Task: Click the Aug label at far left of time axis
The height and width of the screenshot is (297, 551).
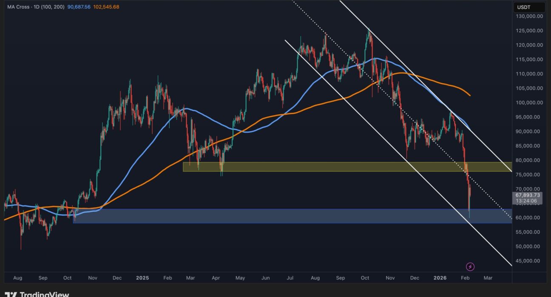Action: [17, 278]
